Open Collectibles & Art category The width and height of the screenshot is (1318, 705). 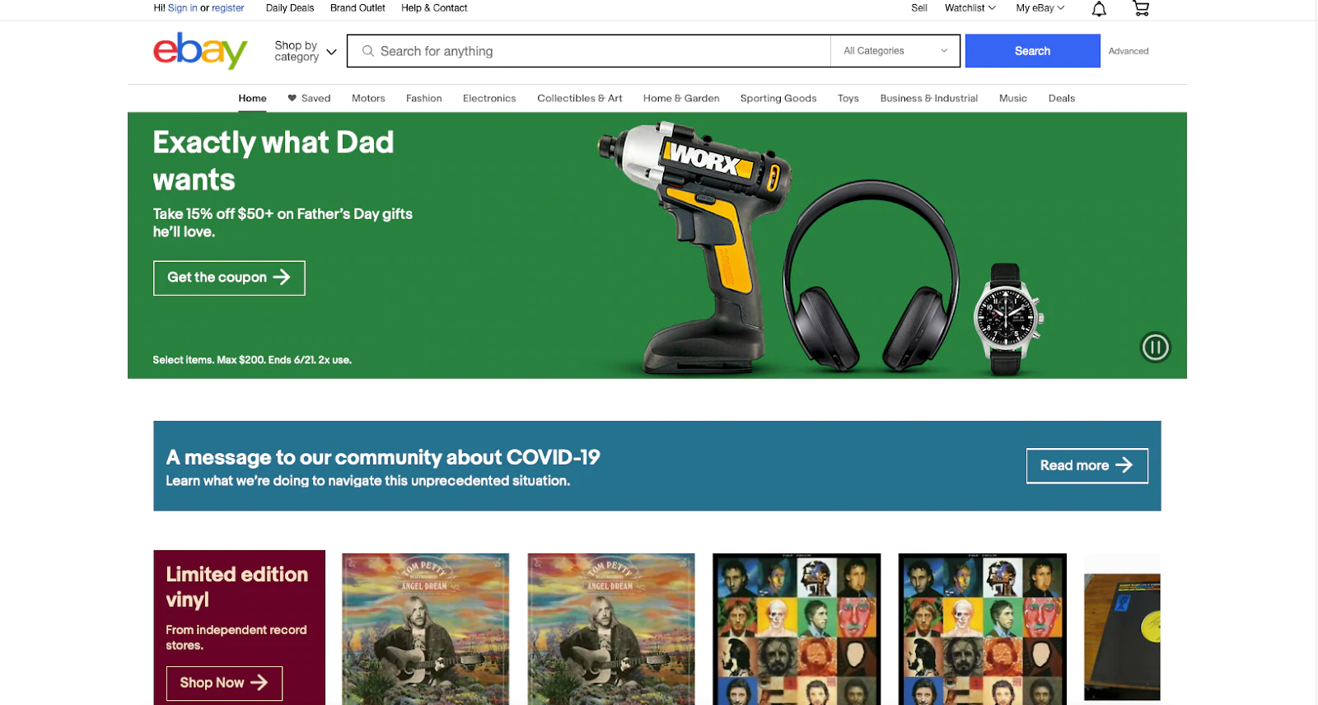580,98
